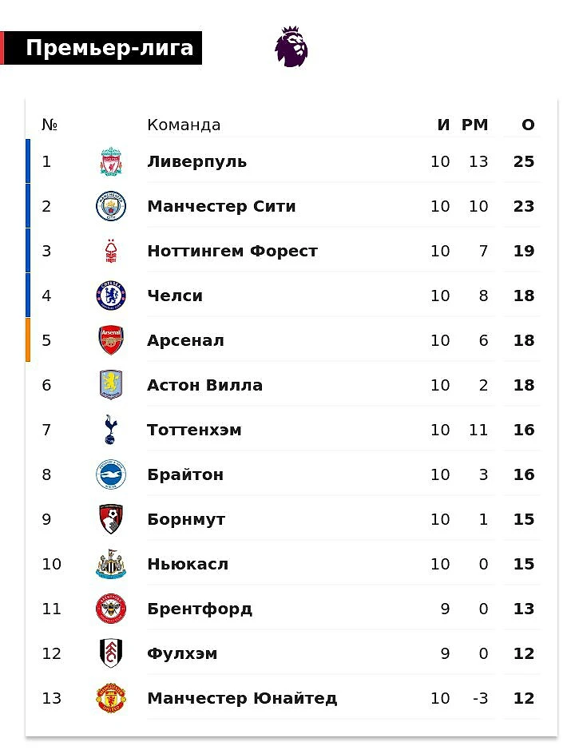Open the Брентфорд team link
The height and width of the screenshot is (750, 583).
200,609
